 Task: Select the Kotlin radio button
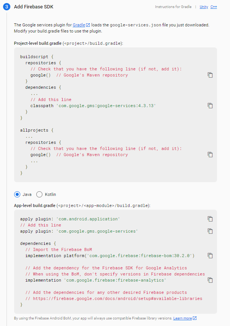(x=39, y=194)
